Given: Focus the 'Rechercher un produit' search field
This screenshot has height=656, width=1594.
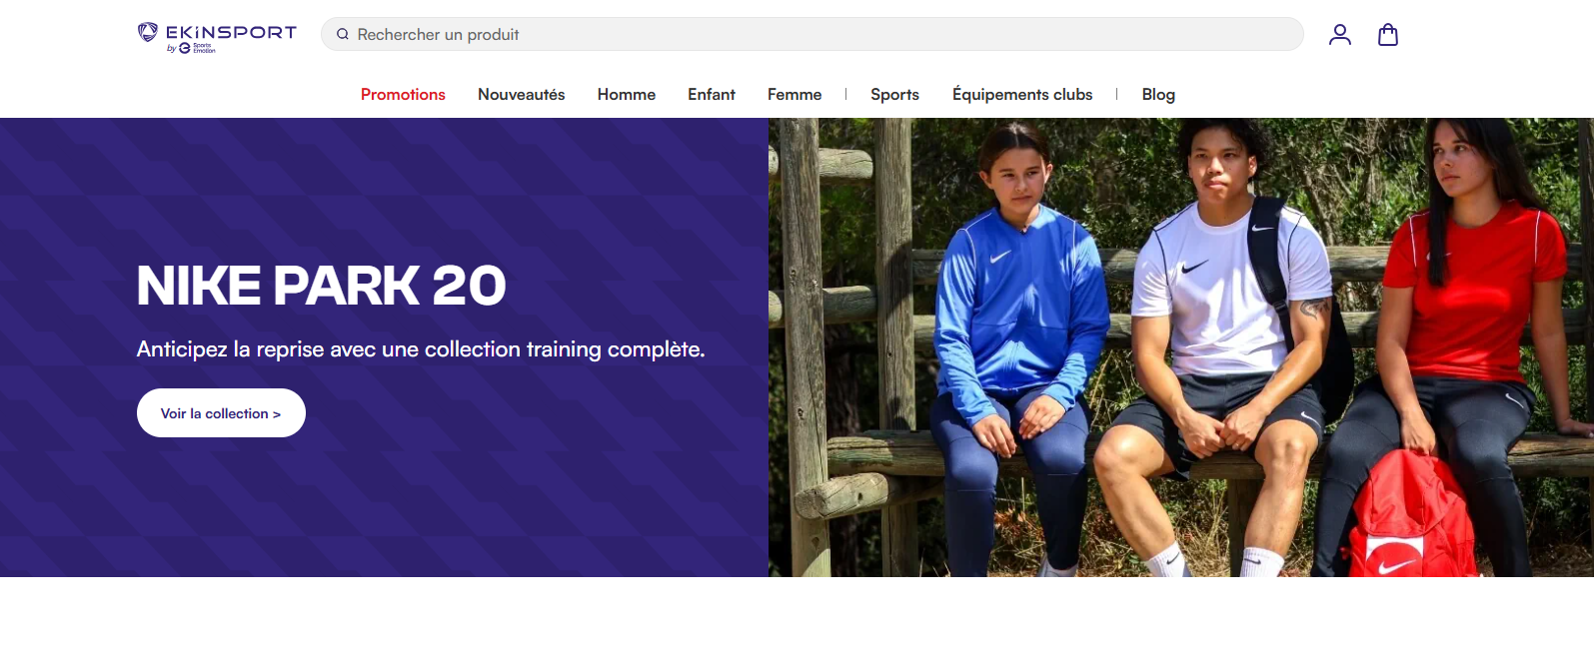Looking at the screenshot, I should coord(819,34).
